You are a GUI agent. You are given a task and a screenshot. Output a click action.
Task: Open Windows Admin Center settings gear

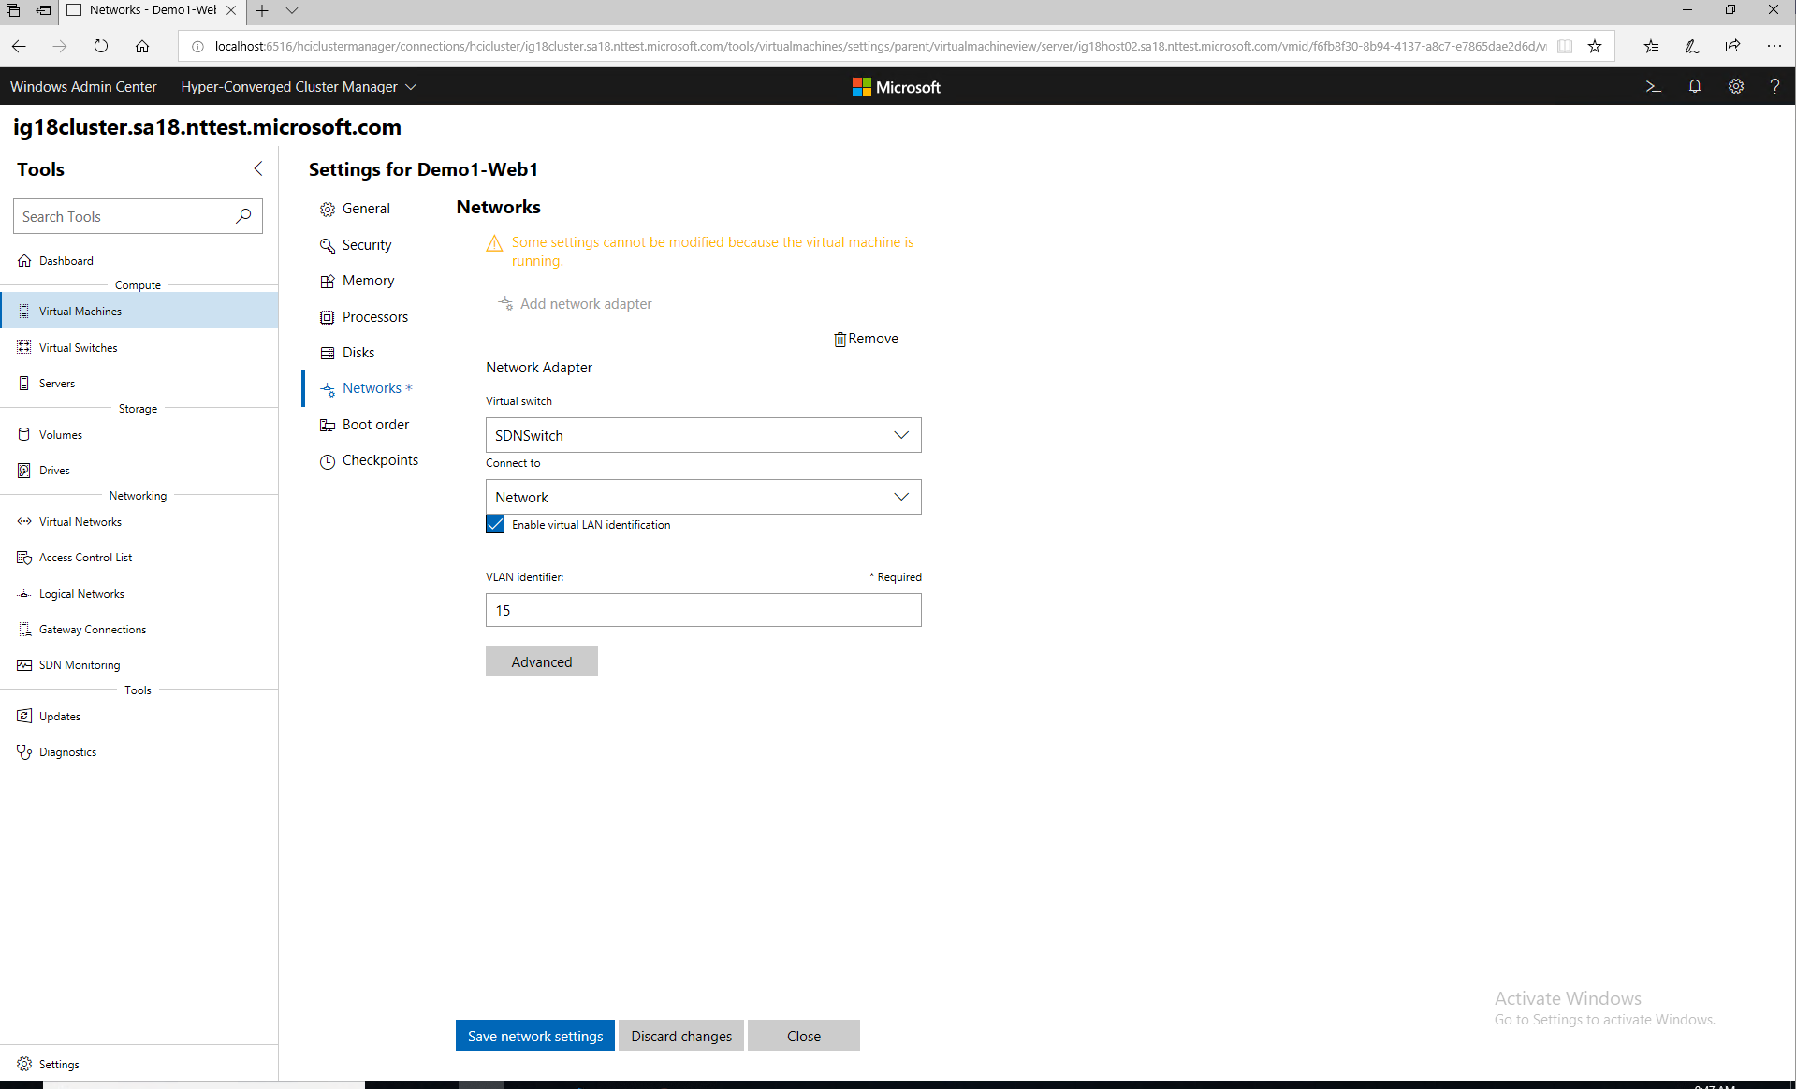(1735, 86)
